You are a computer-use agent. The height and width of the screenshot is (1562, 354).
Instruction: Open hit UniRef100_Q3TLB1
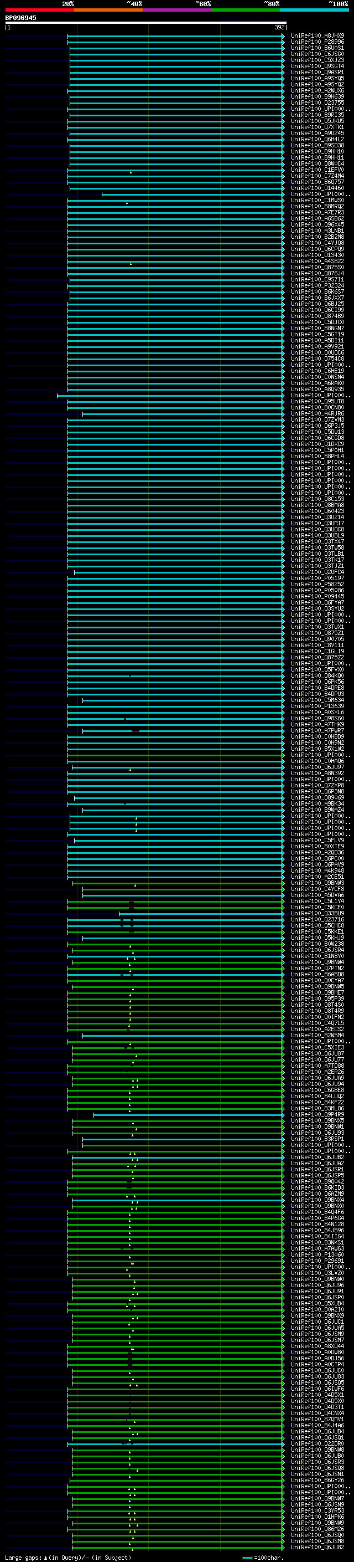coord(317,554)
